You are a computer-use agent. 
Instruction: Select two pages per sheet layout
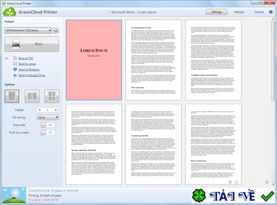pos(32,96)
